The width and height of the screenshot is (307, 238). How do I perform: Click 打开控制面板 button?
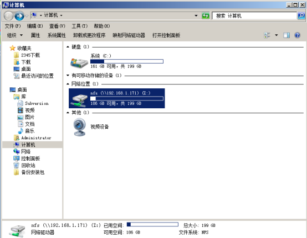[x=166, y=35]
